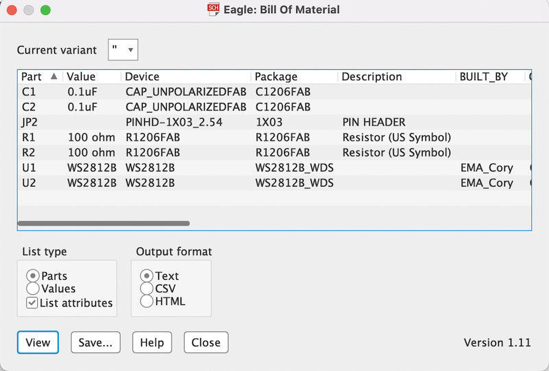Screen dimensions: 549x371
Task: Click the Value column header
Action: click(x=92, y=76)
